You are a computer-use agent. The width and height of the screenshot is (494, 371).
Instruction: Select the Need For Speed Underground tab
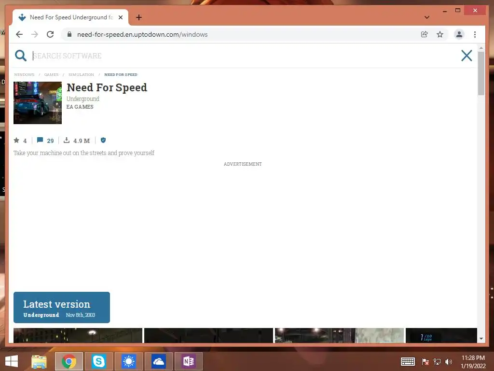click(70, 17)
